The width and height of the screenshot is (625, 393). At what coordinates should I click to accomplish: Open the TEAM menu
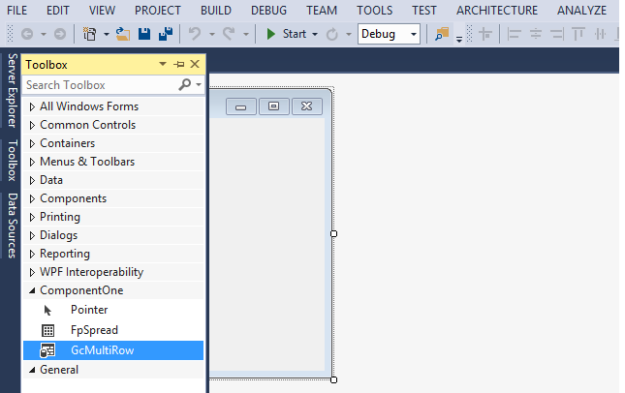click(x=322, y=11)
